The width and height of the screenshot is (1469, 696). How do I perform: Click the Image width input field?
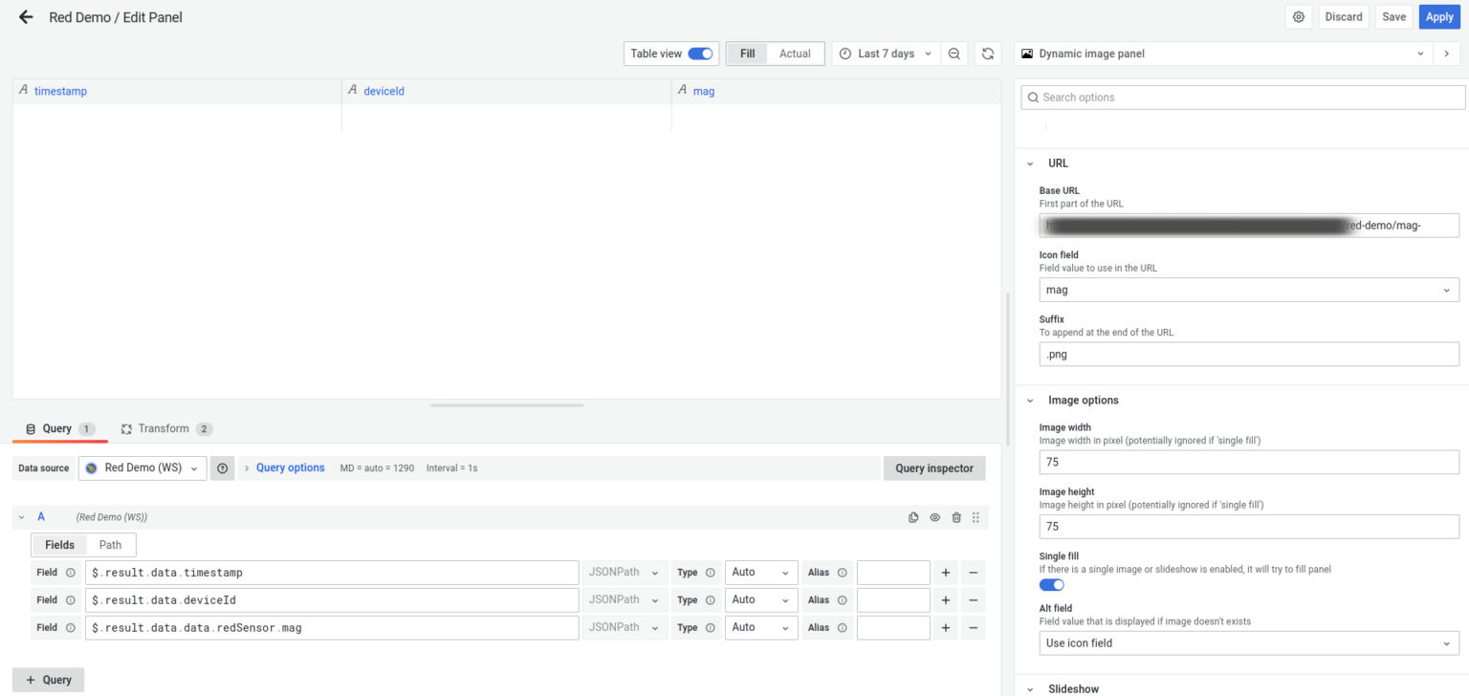pos(1248,462)
